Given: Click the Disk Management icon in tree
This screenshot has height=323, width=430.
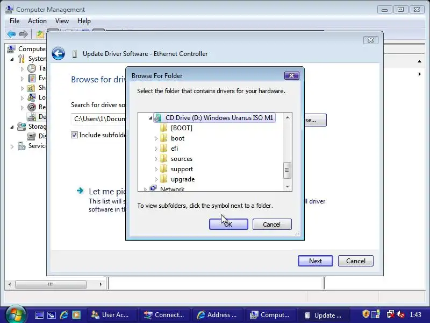Looking at the screenshot, I should point(32,136).
